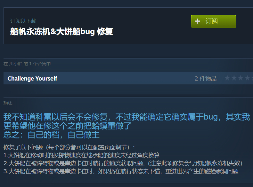Click the fourth rating star of the collection
This screenshot has width=253, height=187.
coord(247,78)
